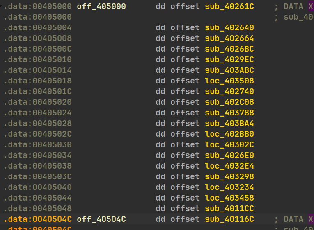The image size is (314, 230).
Task: Jump to sub_4026BC
Action: (x=229, y=49)
